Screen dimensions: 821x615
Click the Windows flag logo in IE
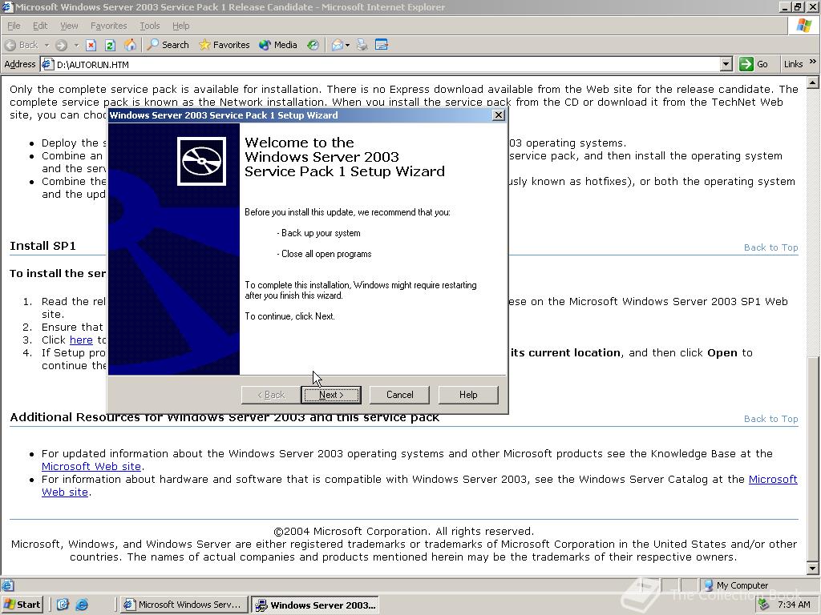click(x=803, y=26)
